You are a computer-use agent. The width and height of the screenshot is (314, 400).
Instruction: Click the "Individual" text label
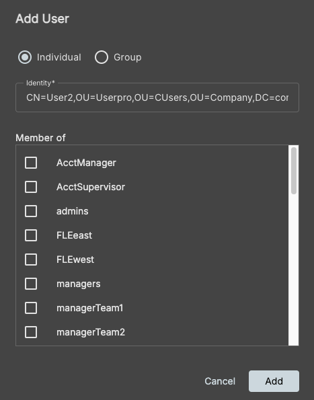59,57
